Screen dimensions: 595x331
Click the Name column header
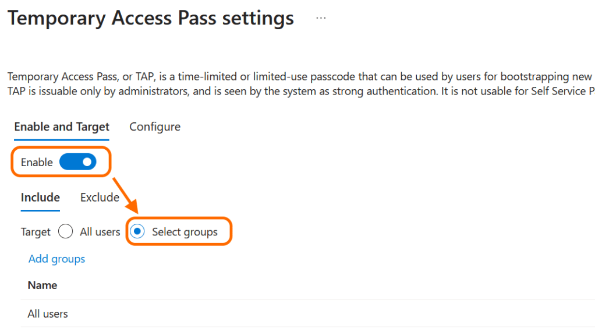click(42, 285)
